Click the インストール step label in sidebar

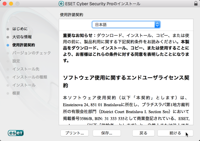point(24,85)
